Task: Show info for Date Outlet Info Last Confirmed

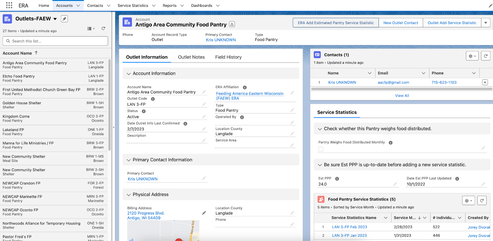Action: 185,124
